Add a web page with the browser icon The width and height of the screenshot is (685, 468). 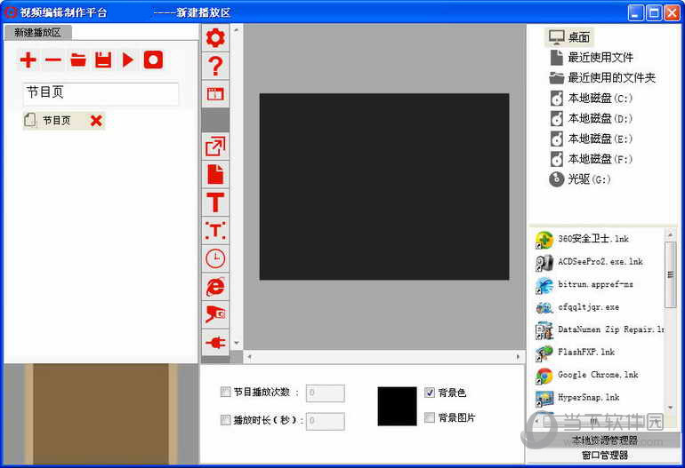click(215, 286)
